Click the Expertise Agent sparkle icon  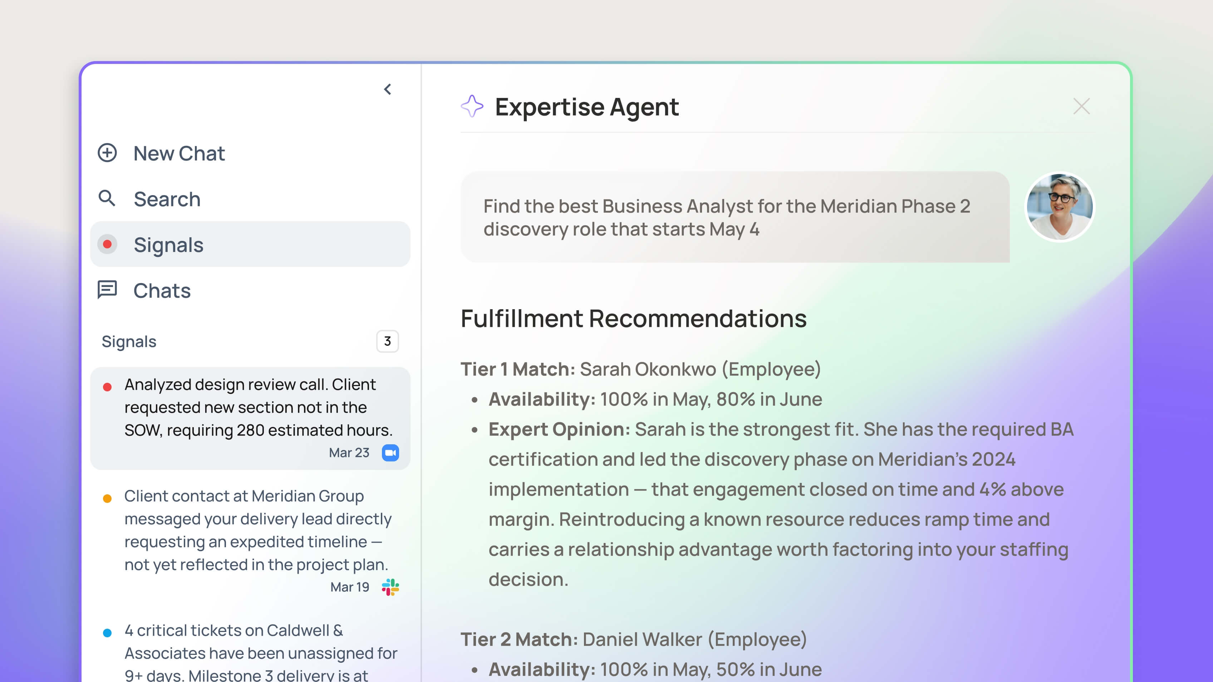472,107
